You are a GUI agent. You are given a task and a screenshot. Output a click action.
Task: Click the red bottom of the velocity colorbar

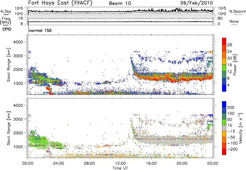224,152
